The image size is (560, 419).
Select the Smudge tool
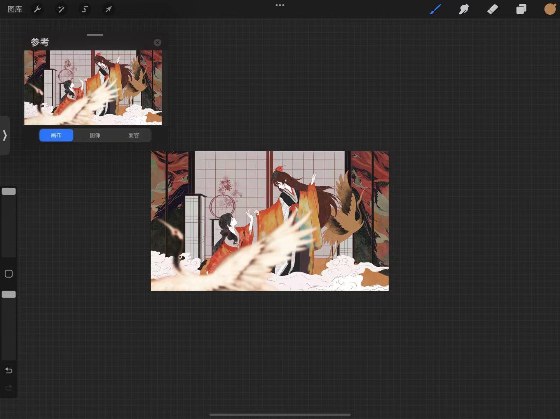(464, 9)
